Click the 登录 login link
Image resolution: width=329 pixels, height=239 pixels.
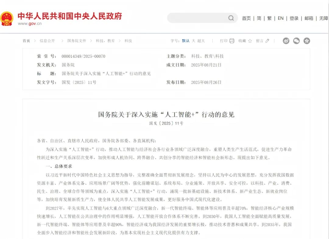coord(294,18)
